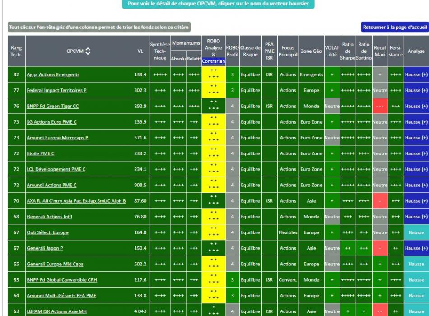Select ISR cell in BNPP Green Tiger row
The width and height of the screenshot is (429, 316).
269,106
